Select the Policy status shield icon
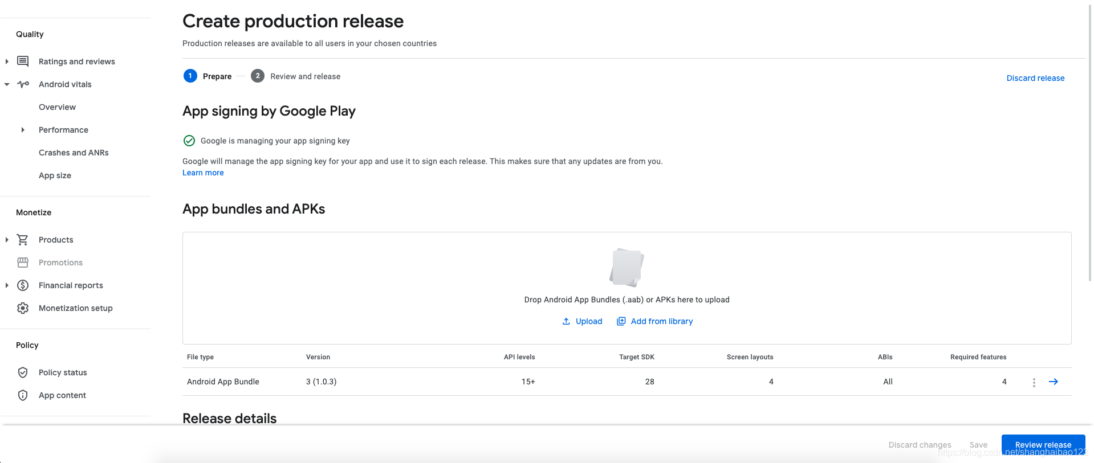The image size is (1094, 463). click(x=22, y=372)
